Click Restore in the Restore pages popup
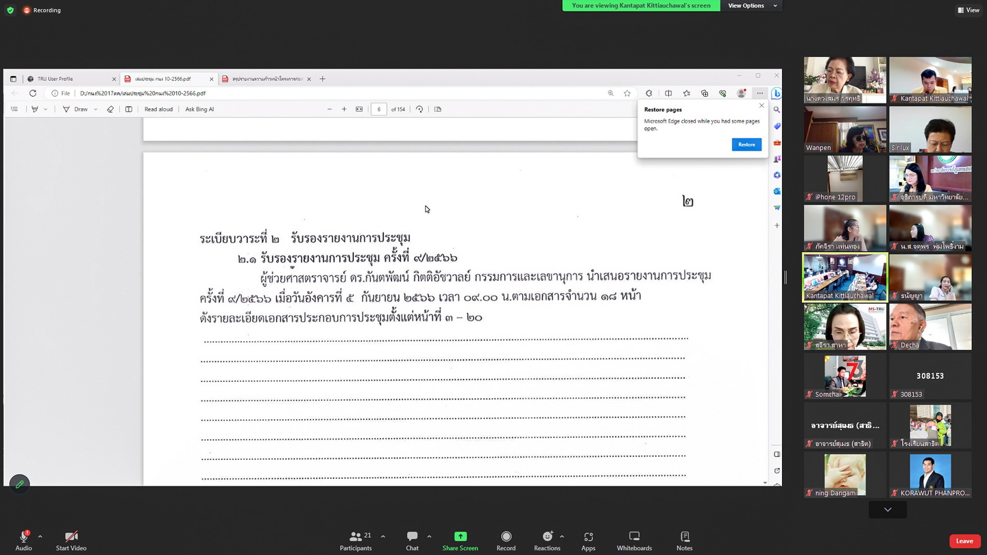987x555 pixels. click(746, 145)
